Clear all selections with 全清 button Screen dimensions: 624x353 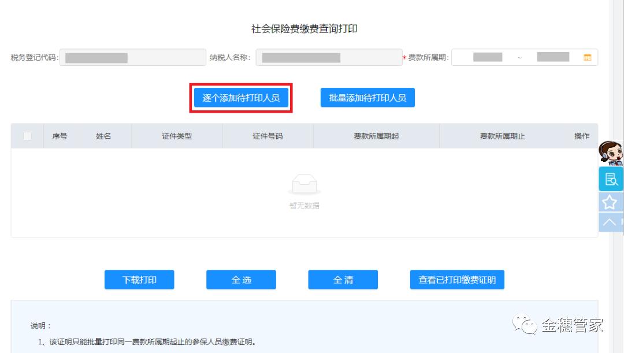point(343,280)
